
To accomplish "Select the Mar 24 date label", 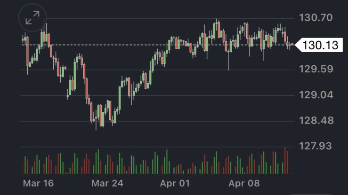I will 107,183.
